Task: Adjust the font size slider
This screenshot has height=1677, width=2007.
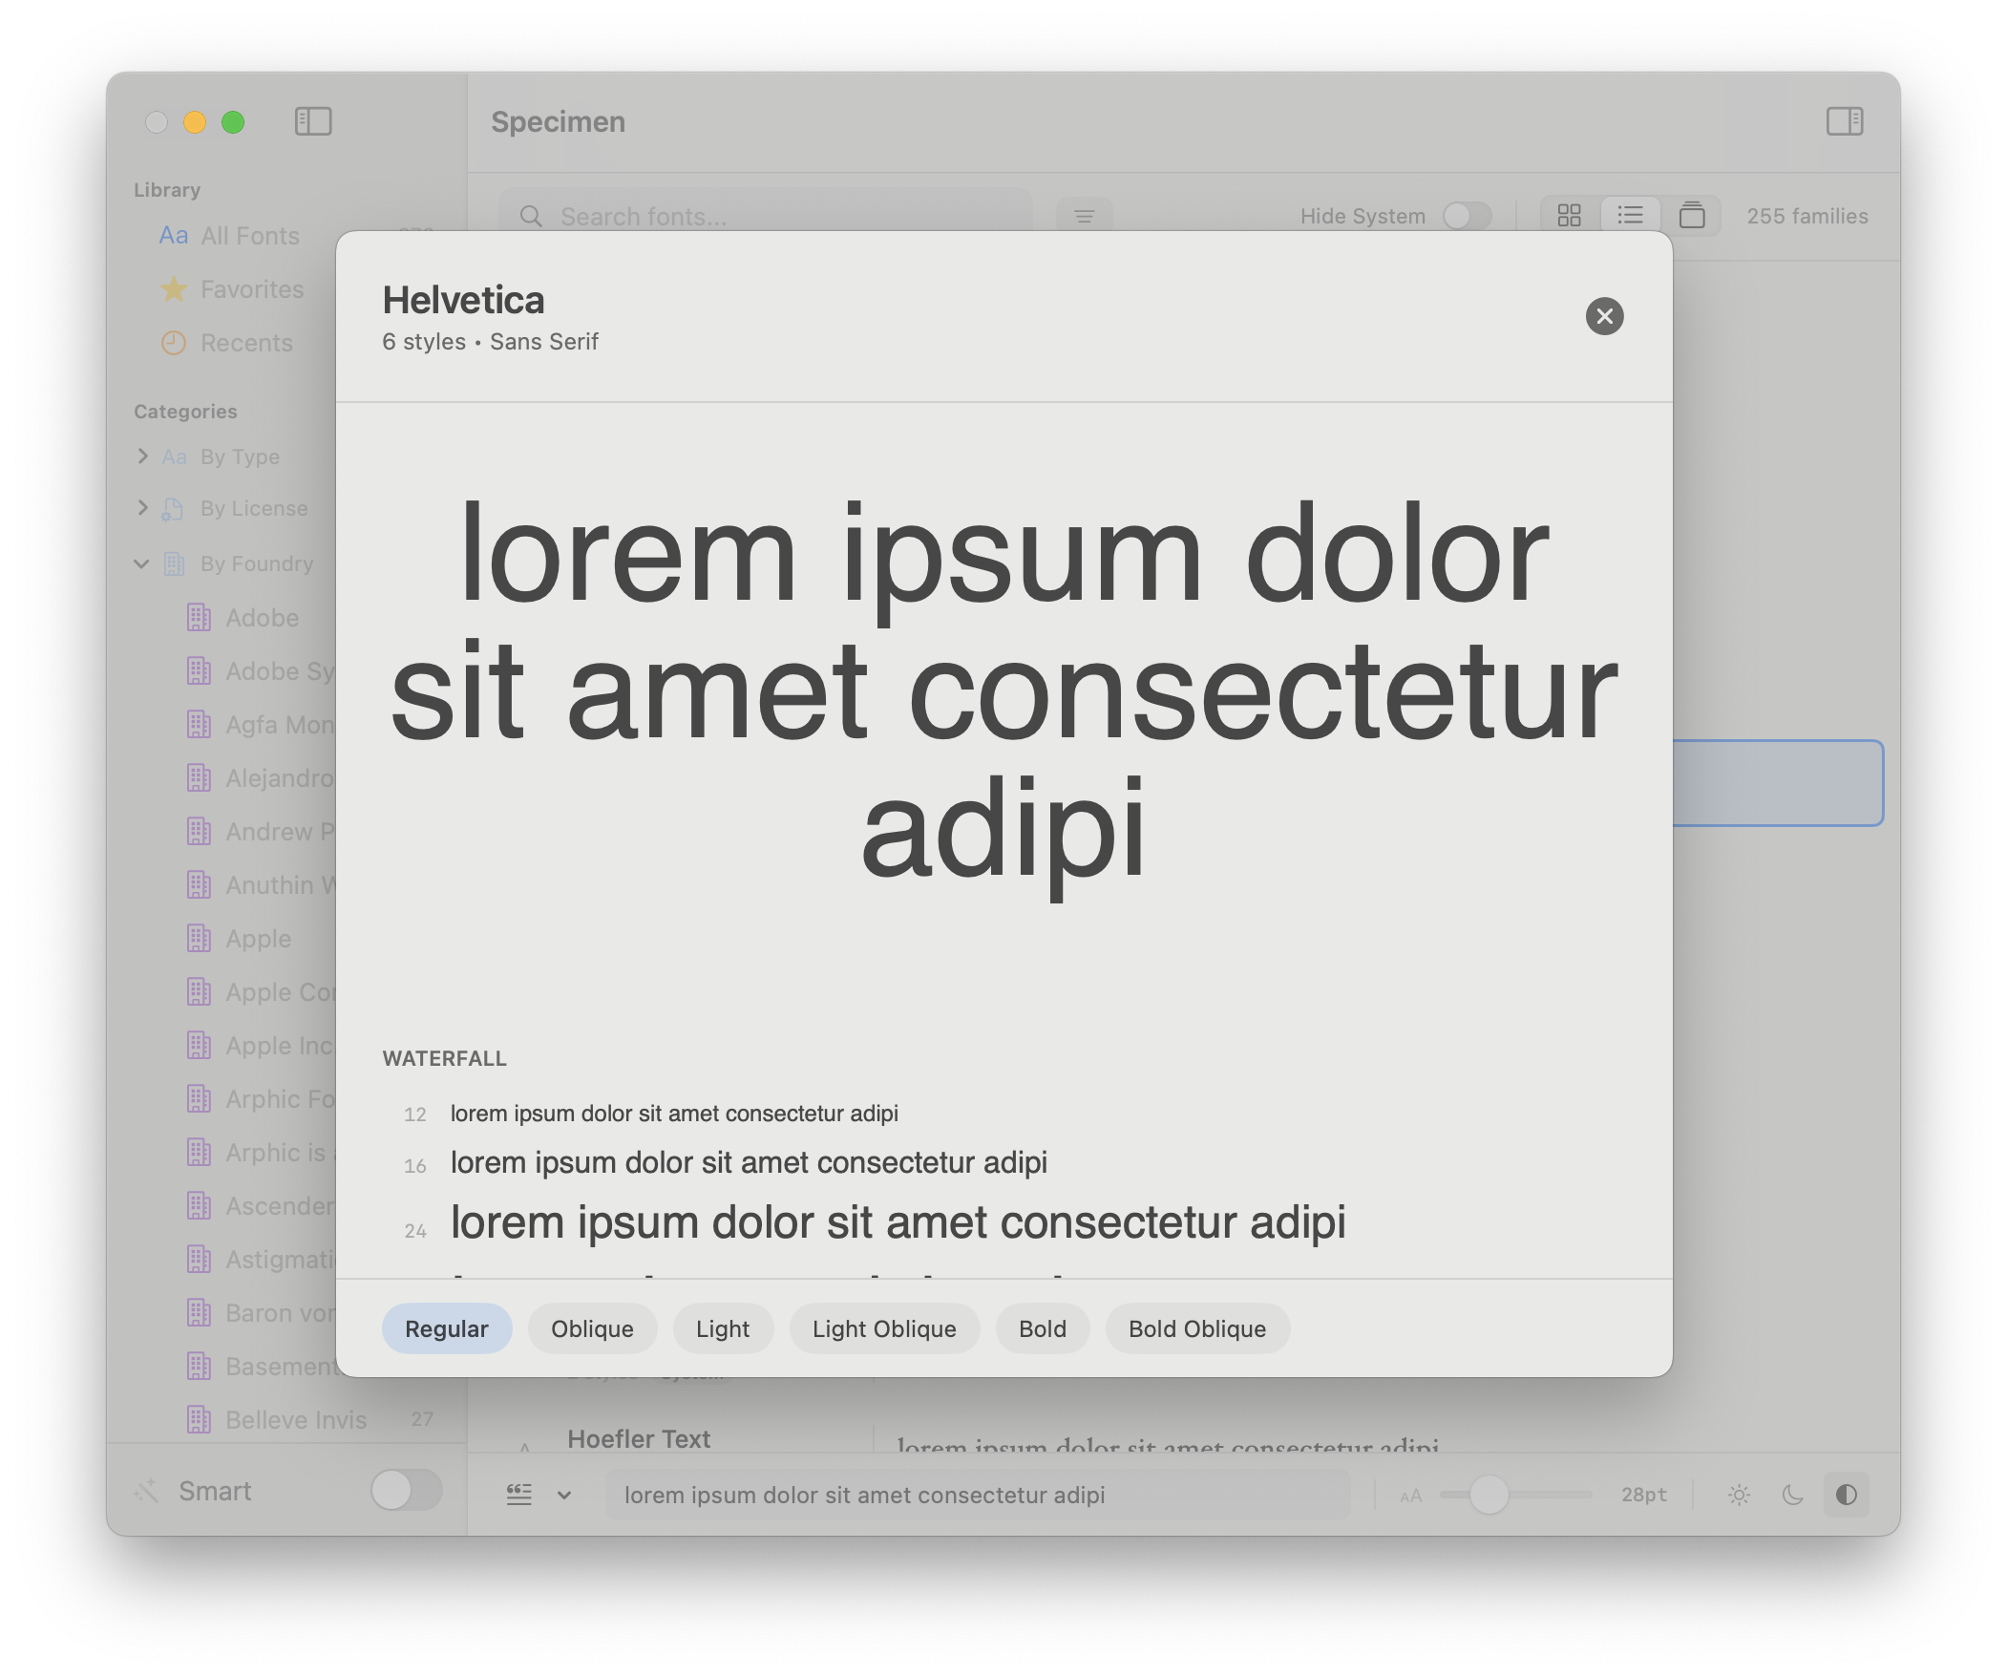Action: pyautogui.click(x=1488, y=1495)
